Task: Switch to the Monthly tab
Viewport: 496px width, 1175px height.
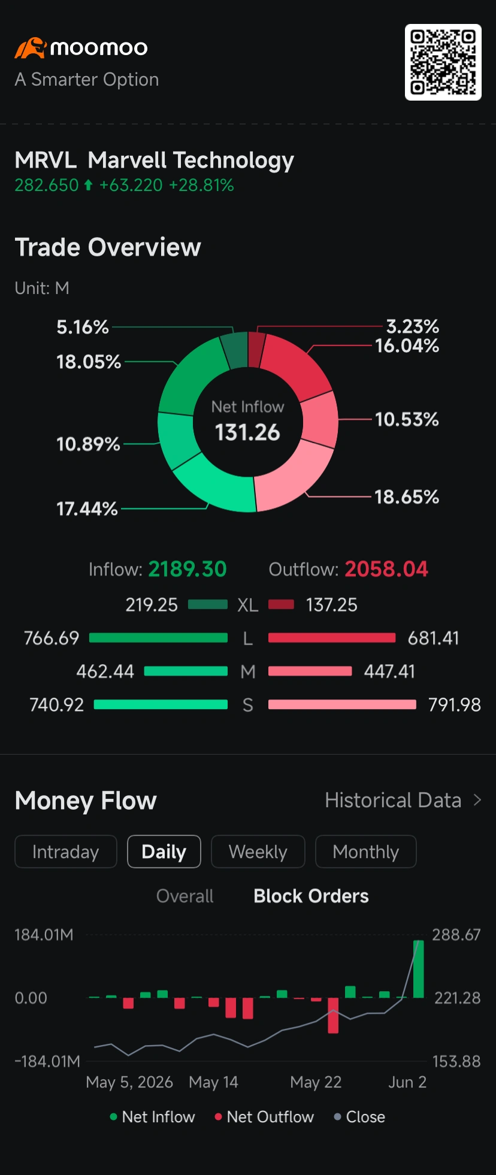Action: click(x=366, y=852)
